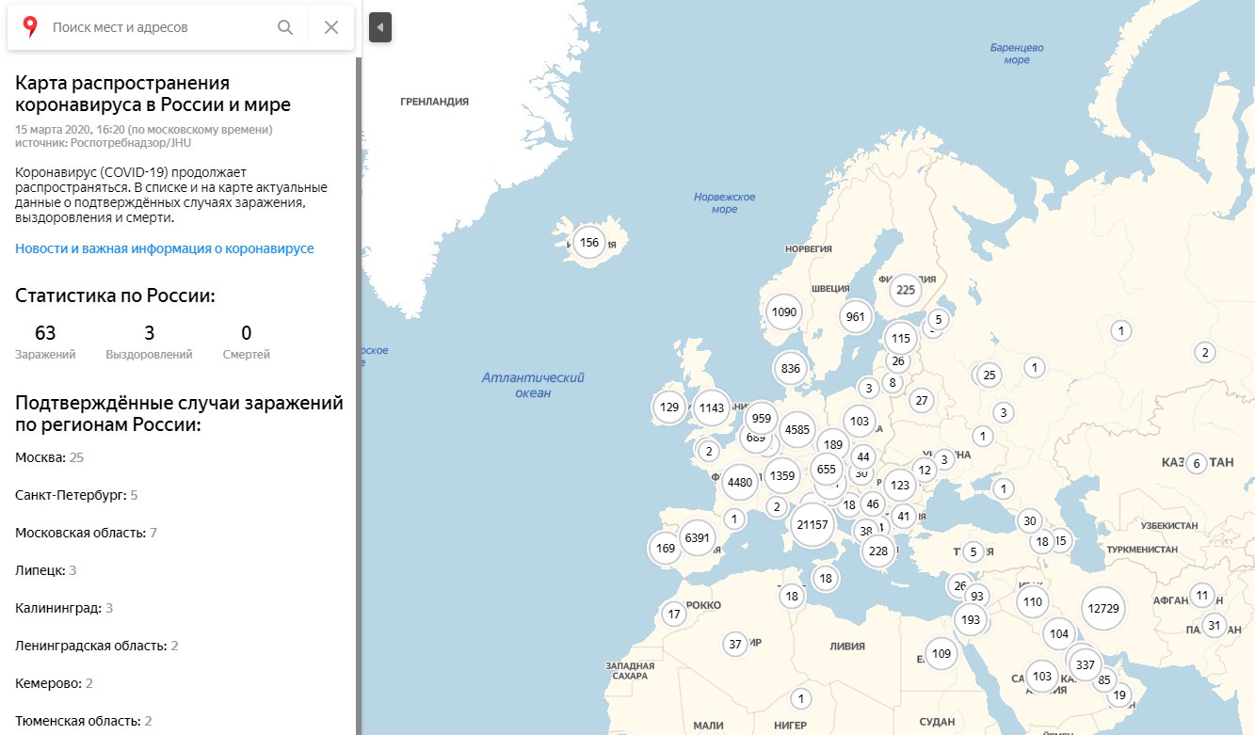Select Azerbaijan area marker showing 18
This screenshot has width=1255, height=735.
click(x=1041, y=541)
